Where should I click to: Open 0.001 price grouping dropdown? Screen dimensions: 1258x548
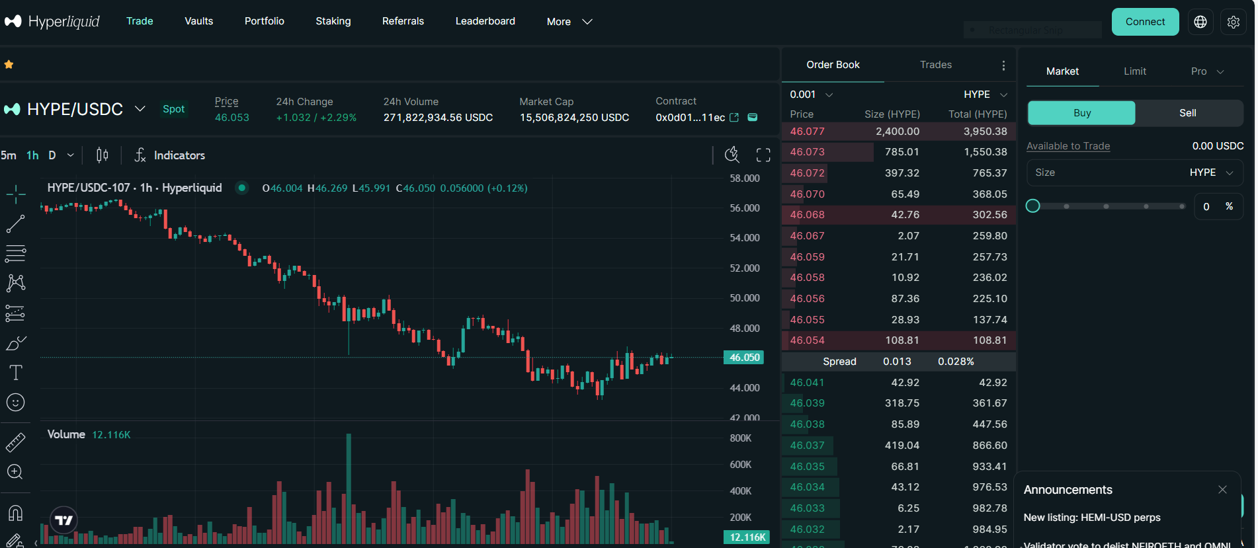811,95
